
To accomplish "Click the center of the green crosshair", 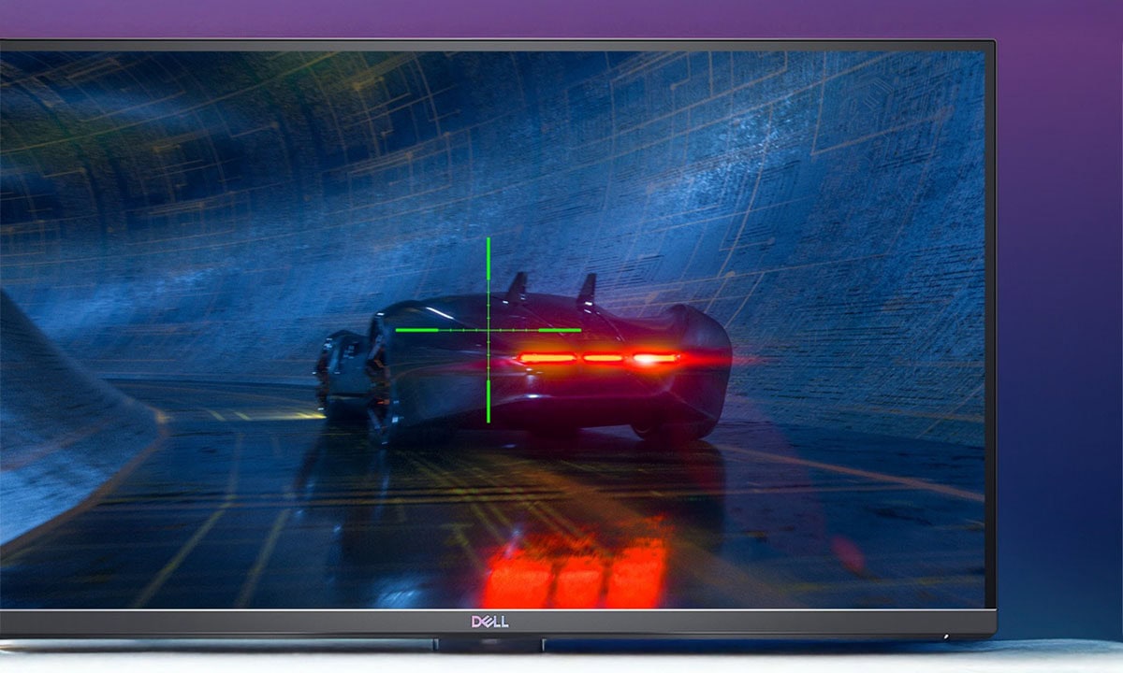I will coord(488,330).
